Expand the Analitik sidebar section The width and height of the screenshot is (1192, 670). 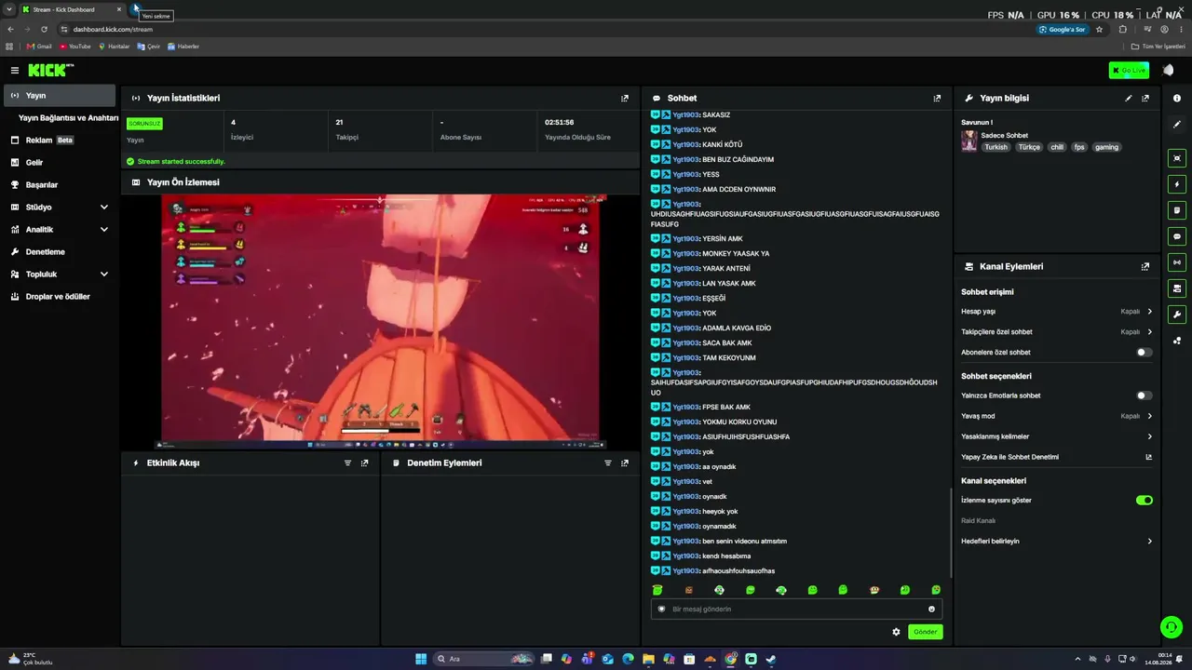pyautogui.click(x=61, y=230)
